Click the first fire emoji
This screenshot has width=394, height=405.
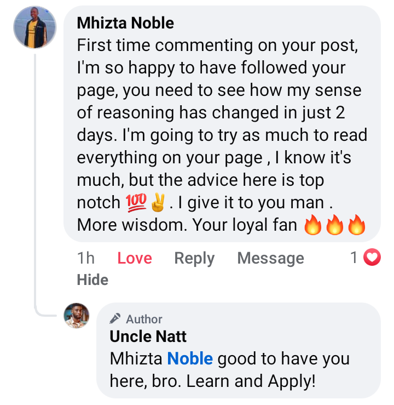pyautogui.click(x=312, y=226)
